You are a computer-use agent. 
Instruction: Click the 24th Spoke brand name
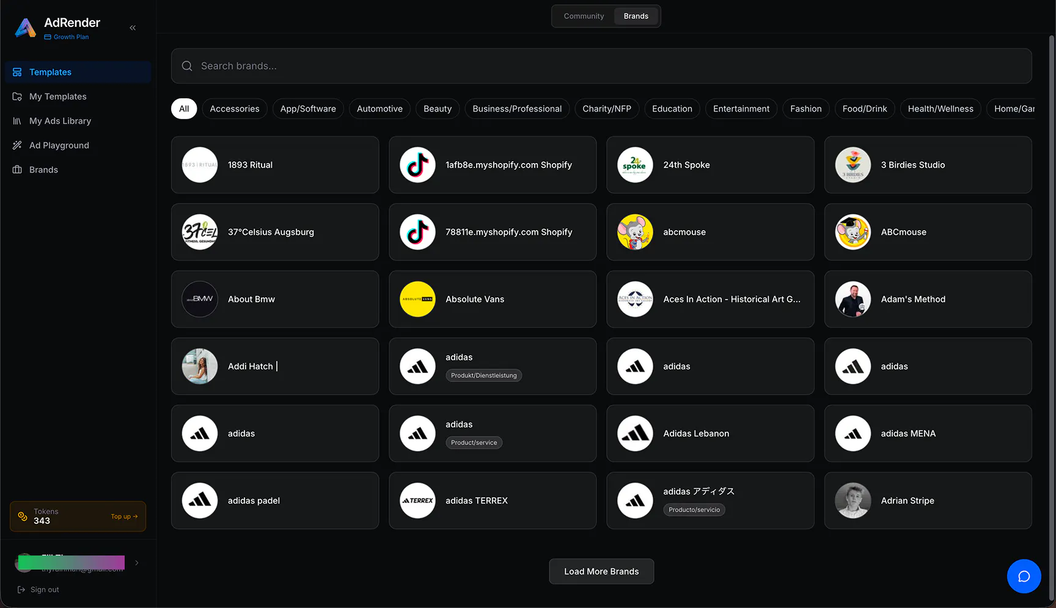click(x=687, y=165)
